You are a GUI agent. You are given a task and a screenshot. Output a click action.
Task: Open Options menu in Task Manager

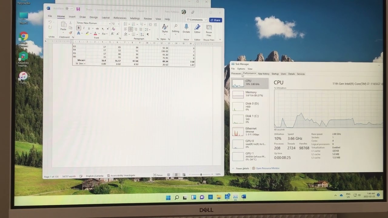(x=241, y=69)
